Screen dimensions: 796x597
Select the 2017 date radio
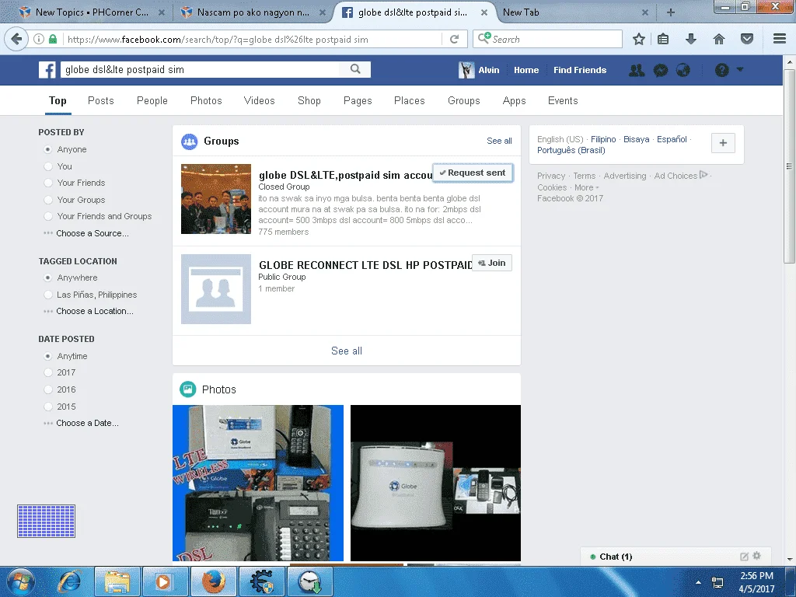tap(47, 372)
